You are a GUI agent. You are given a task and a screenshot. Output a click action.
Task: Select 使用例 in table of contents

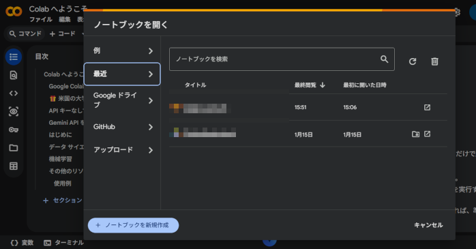[63, 184]
